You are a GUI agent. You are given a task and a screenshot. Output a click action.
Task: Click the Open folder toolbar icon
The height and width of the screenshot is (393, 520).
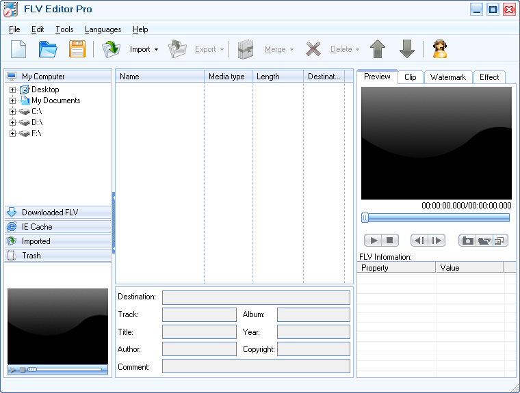coord(48,49)
